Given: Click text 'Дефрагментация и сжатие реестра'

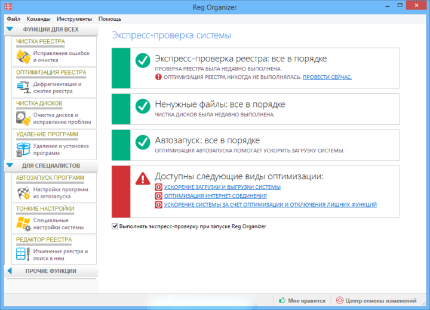Looking at the screenshot, I should coord(57,88).
